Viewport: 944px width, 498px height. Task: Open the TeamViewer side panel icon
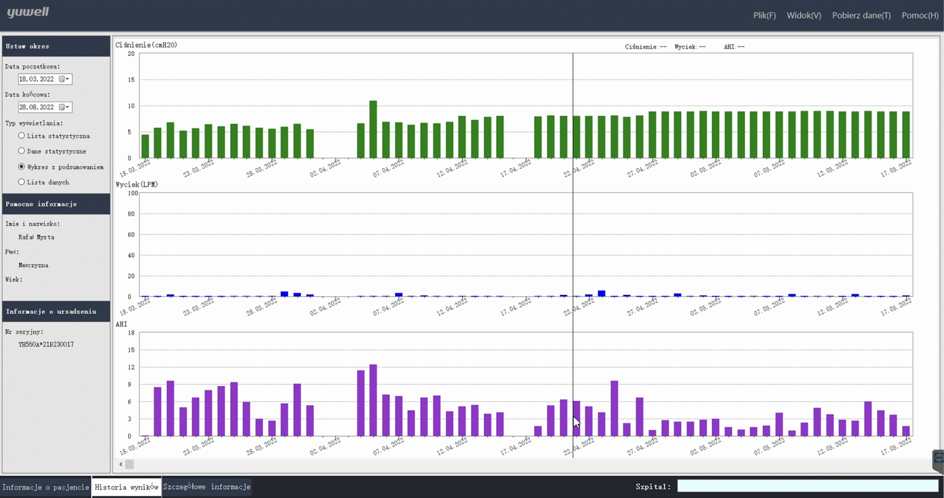pyautogui.click(x=938, y=458)
